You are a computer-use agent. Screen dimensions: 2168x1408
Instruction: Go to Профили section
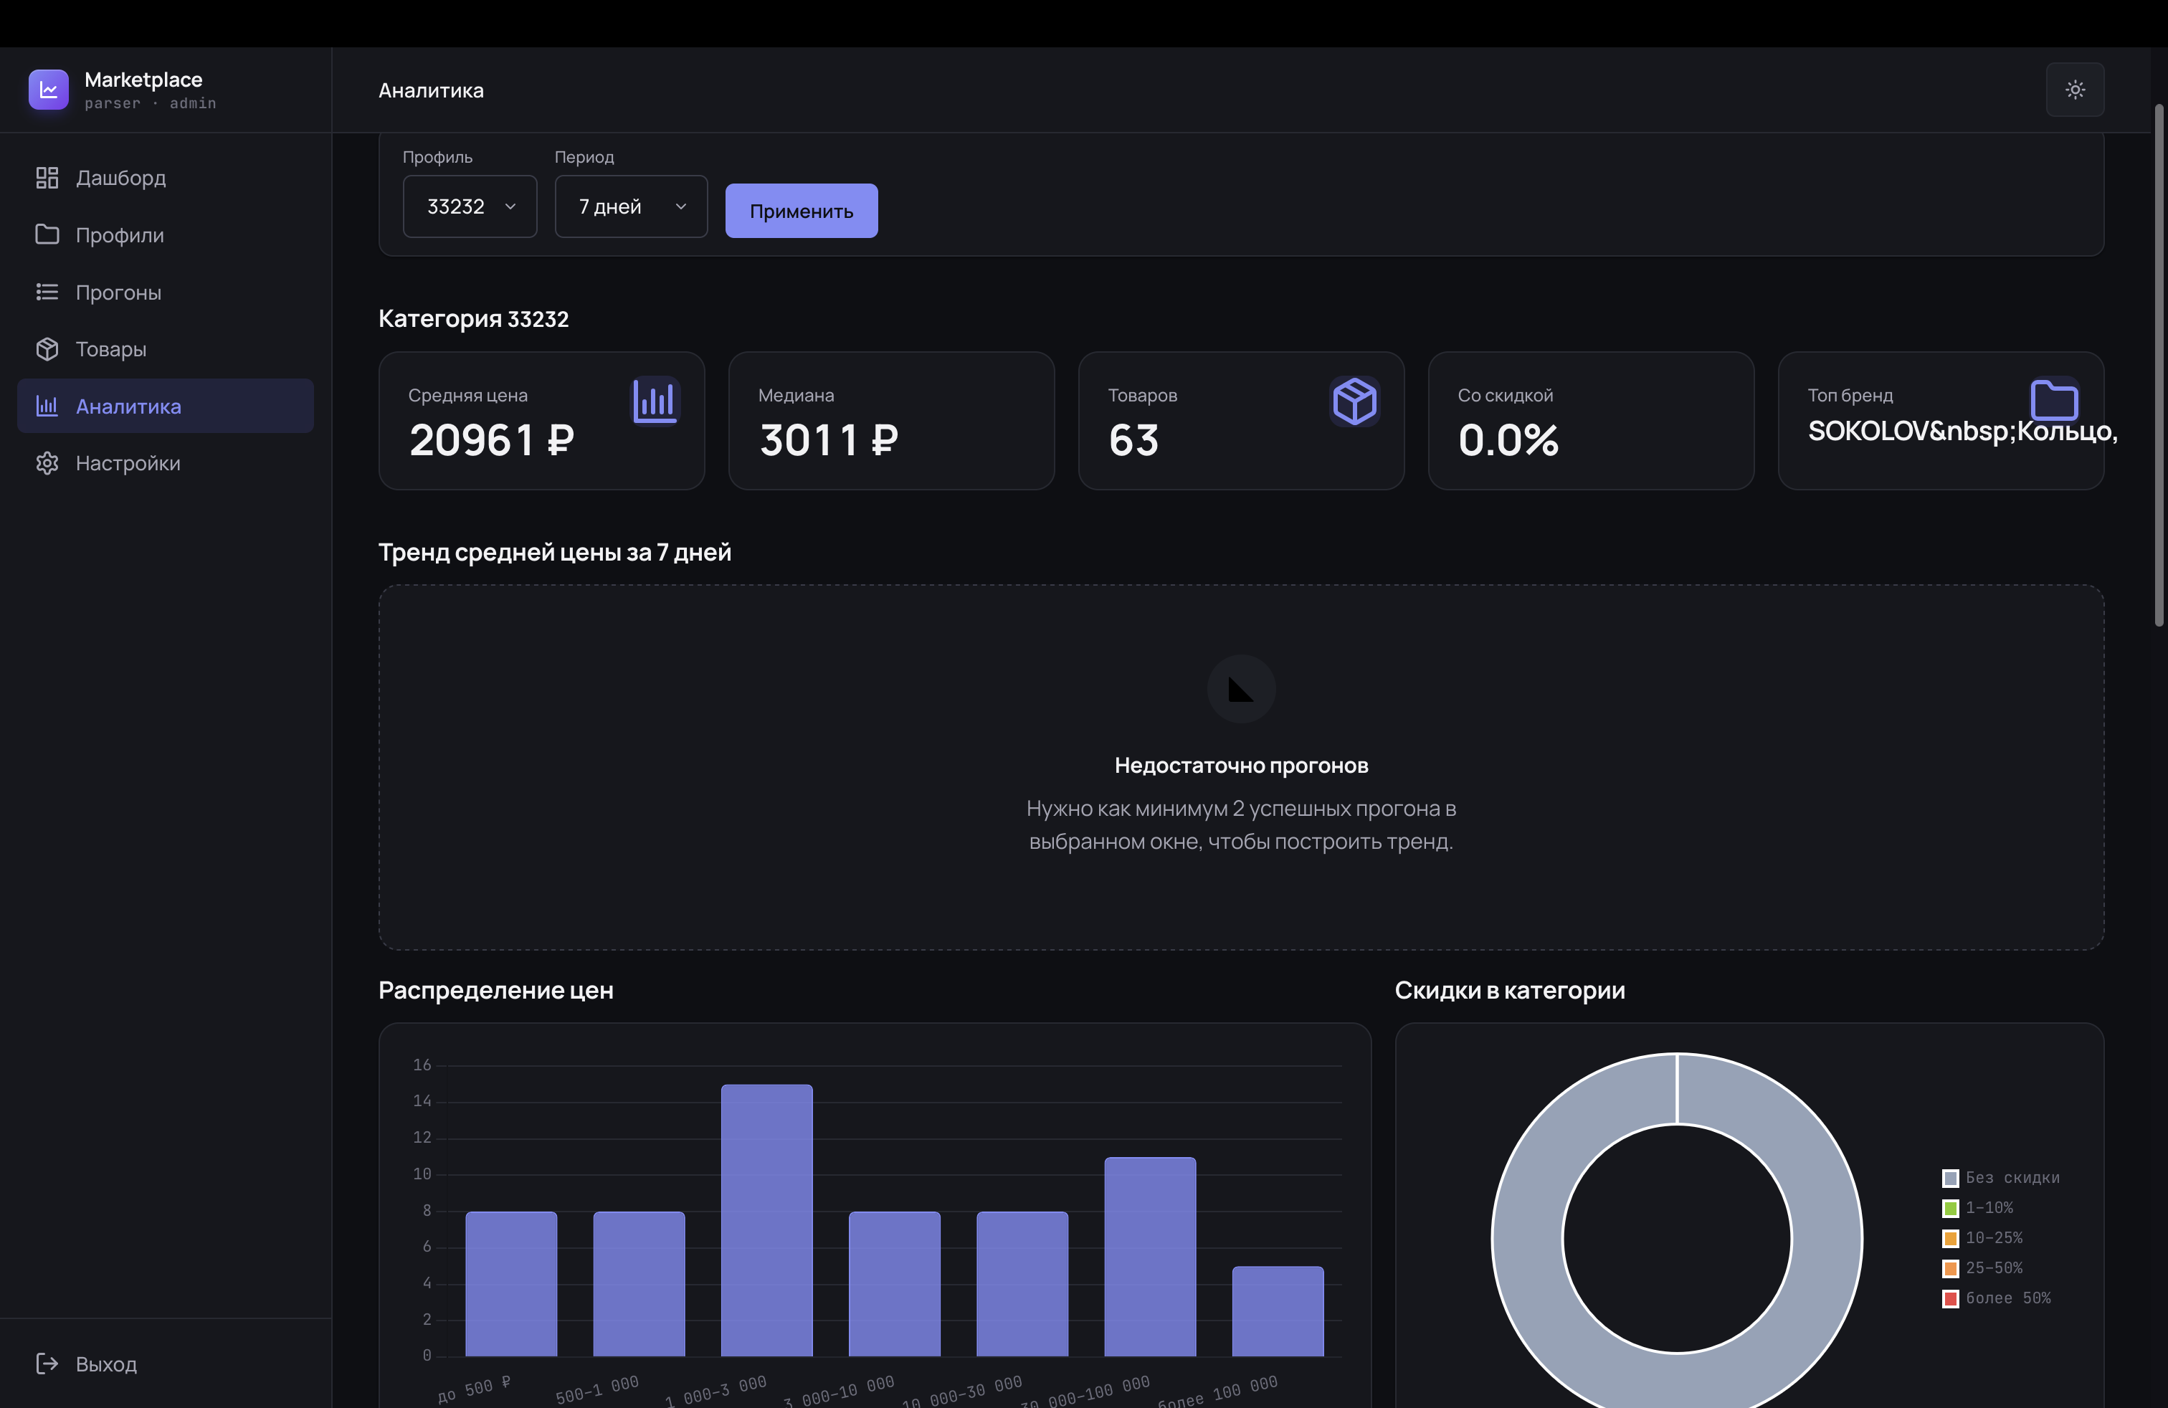tap(166, 235)
